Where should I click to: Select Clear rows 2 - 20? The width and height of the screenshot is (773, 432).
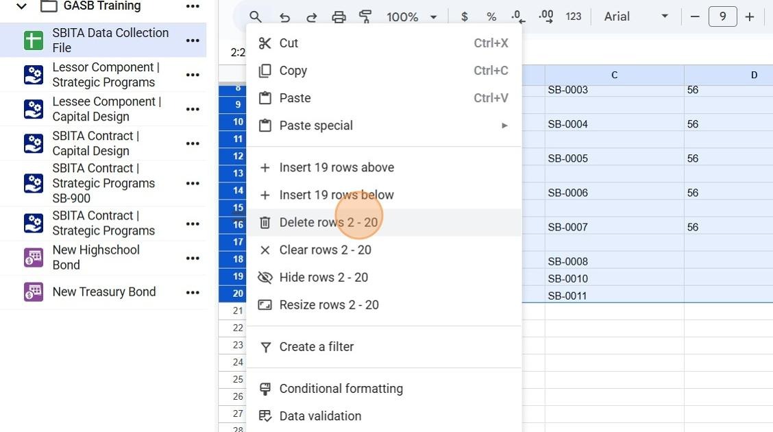[384, 250]
